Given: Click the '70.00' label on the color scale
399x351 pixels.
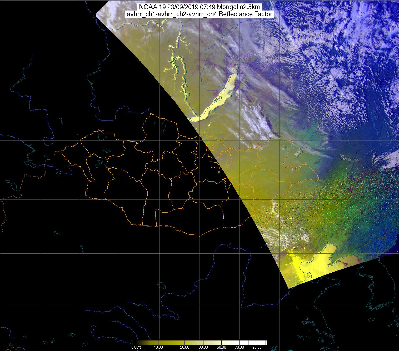Looking at the screenshot, I should coord(239,347).
